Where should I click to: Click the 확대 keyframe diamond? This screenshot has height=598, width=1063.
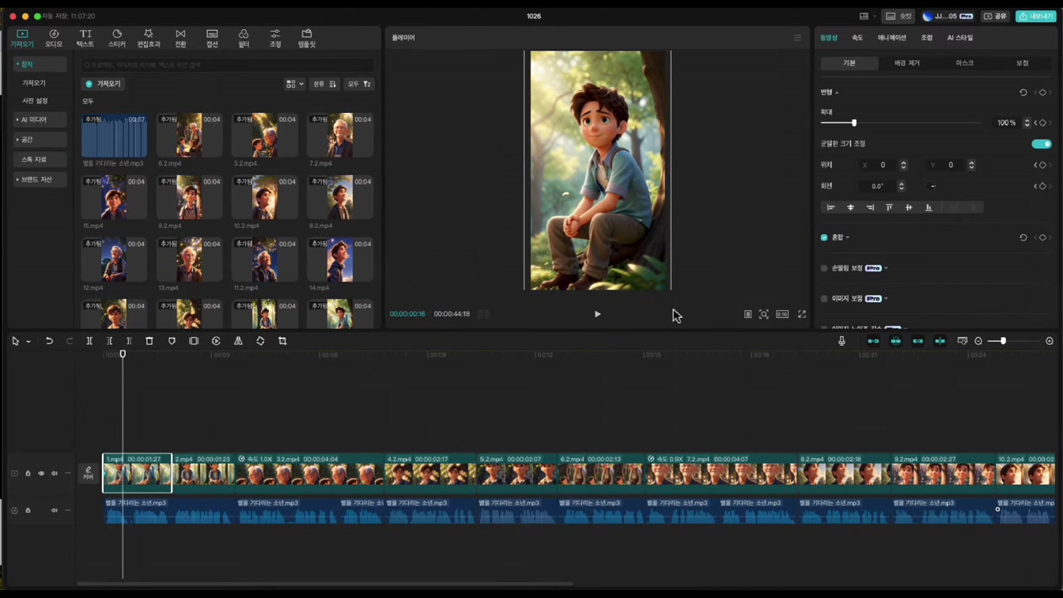[1042, 123]
